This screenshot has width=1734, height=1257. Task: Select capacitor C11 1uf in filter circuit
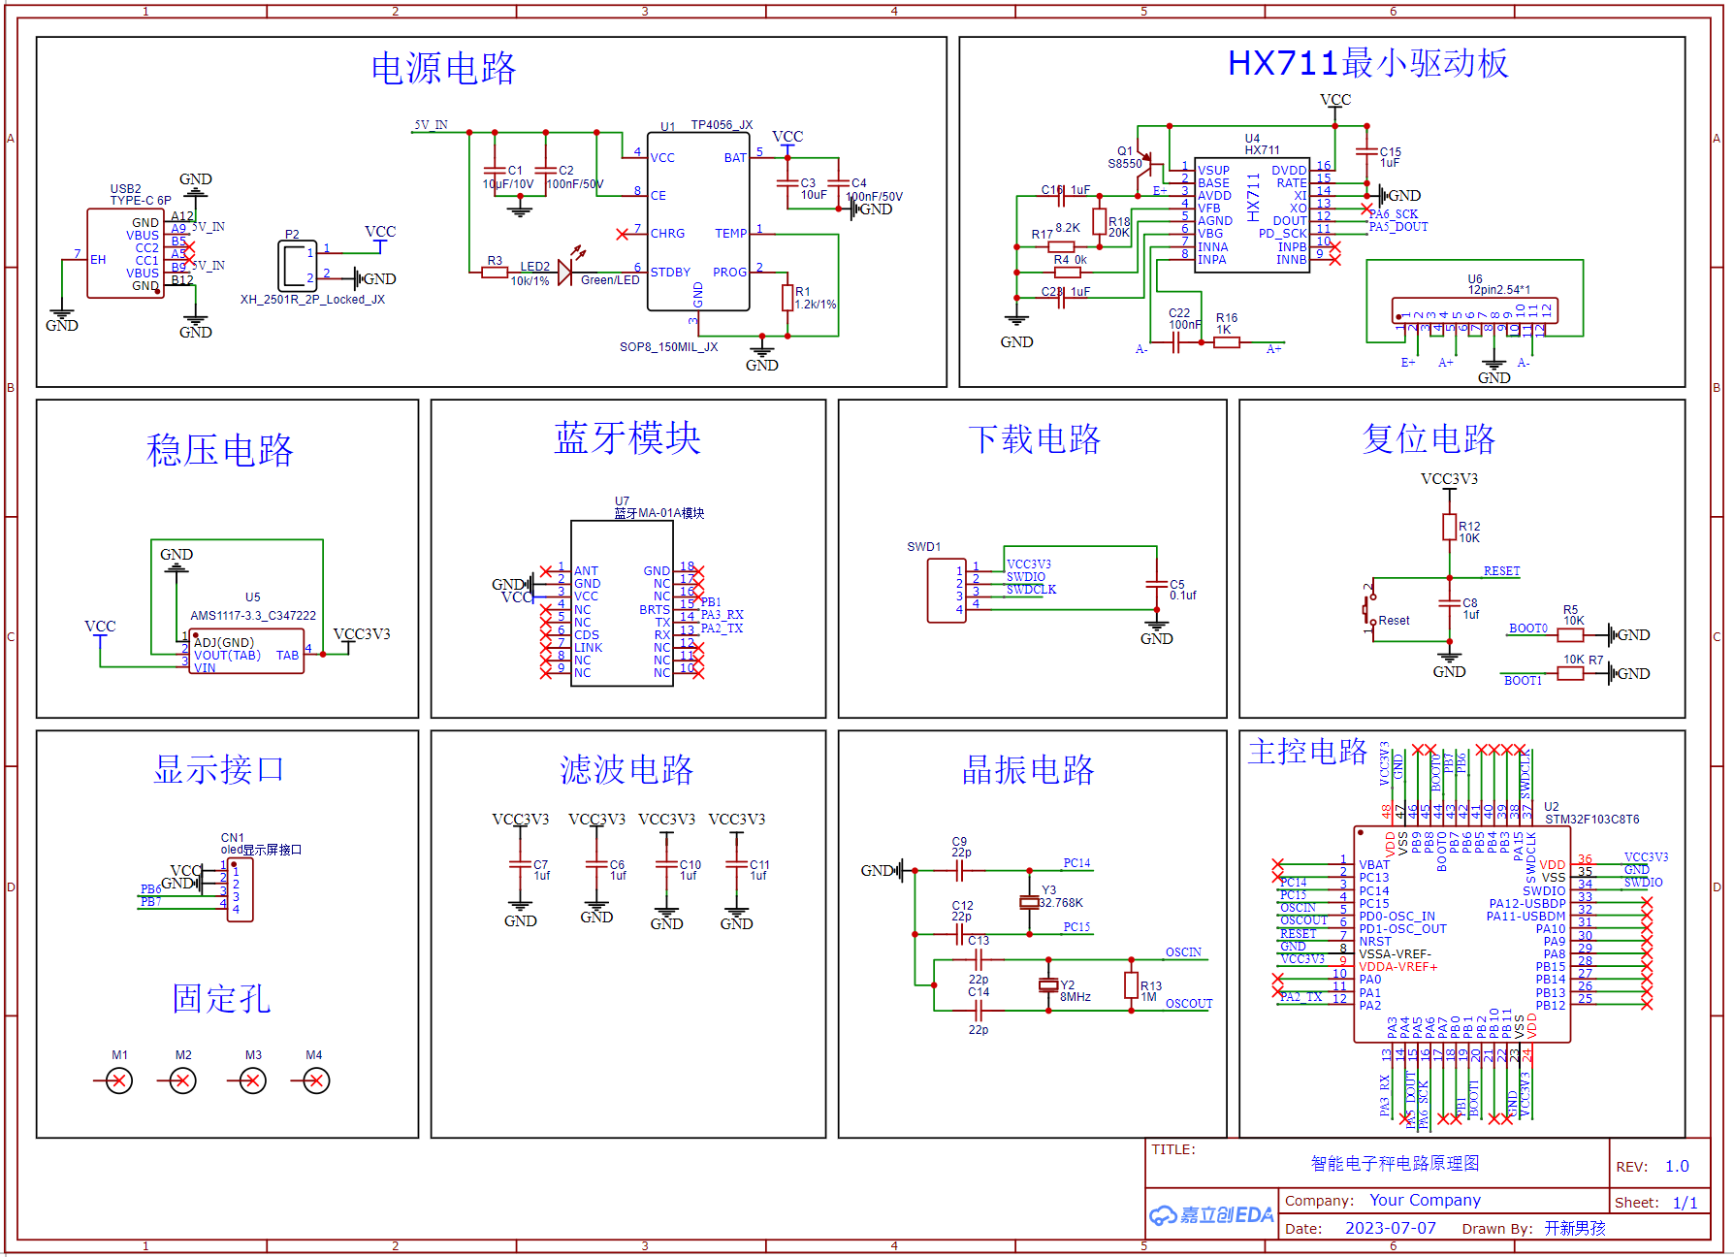point(736,864)
